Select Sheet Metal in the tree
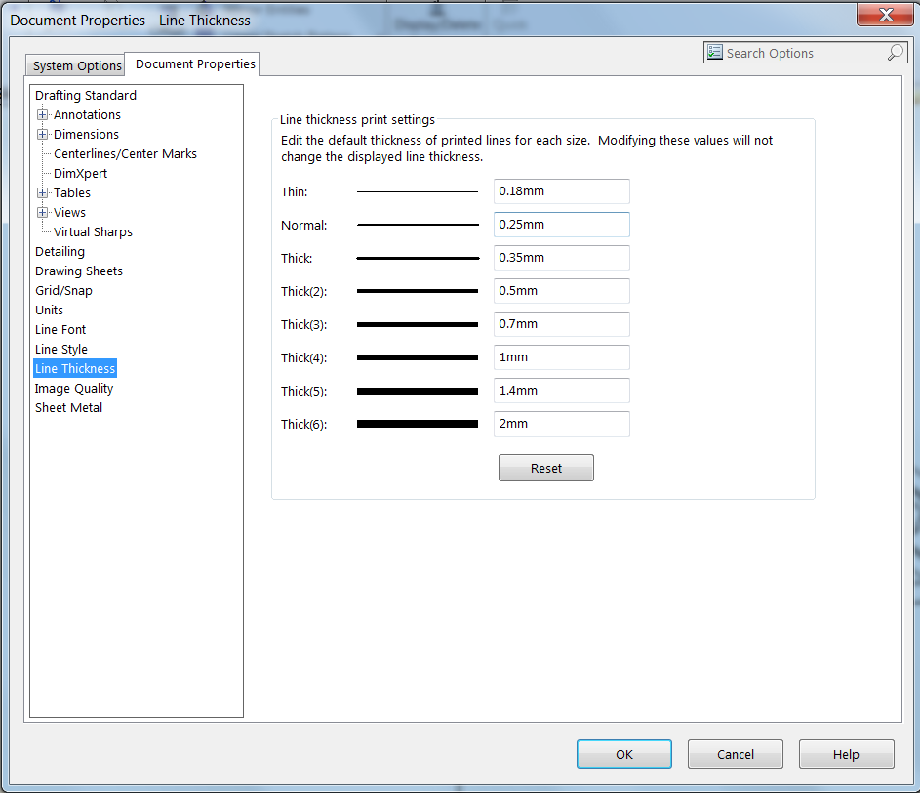The image size is (920, 793). pos(68,407)
